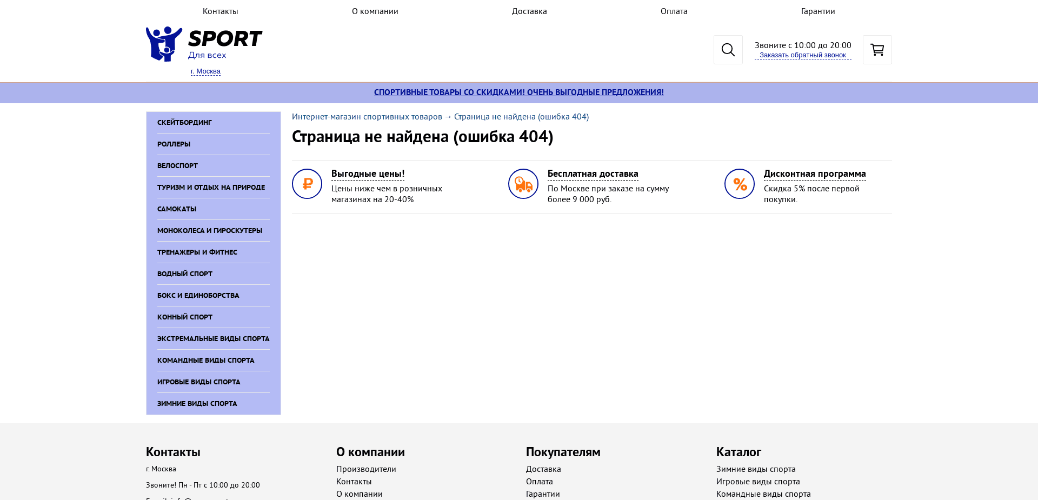Screen dimensions: 1038x500
Task: Open the site search magnifier icon
Action: click(x=728, y=49)
